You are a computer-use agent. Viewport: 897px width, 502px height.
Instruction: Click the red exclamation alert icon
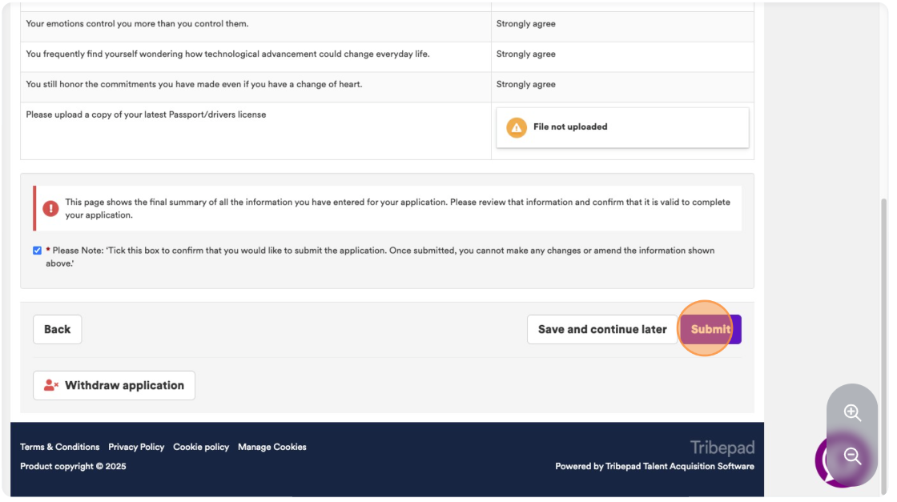pos(51,210)
